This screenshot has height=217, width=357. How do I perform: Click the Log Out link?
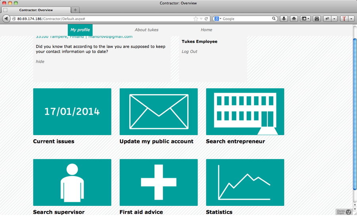click(189, 51)
